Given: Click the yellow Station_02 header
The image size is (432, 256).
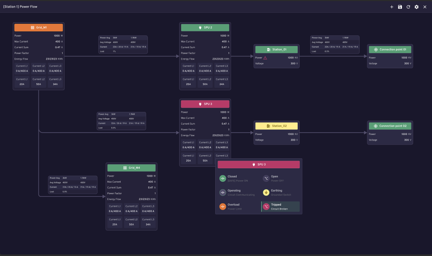Looking at the screenshot, I should point(276,126).
